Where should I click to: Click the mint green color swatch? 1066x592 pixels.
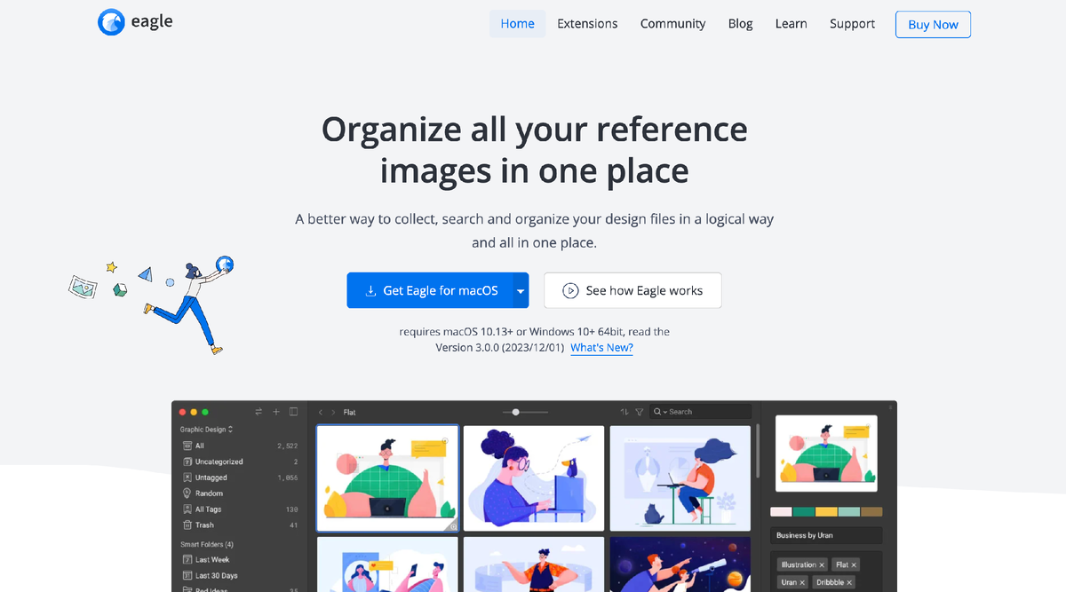[x=849, y=512]
